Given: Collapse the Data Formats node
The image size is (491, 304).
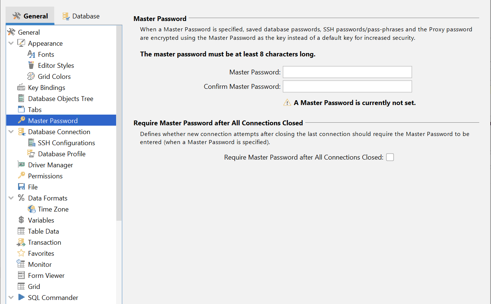Looking at the screenshot, I should coord(11,198).
